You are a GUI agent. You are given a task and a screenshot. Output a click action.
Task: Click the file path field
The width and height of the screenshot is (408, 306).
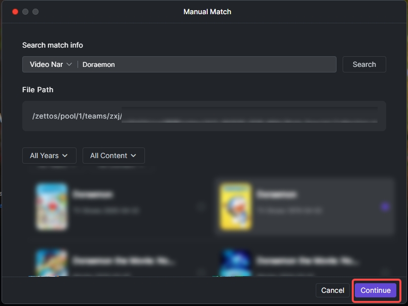[204, 116]
